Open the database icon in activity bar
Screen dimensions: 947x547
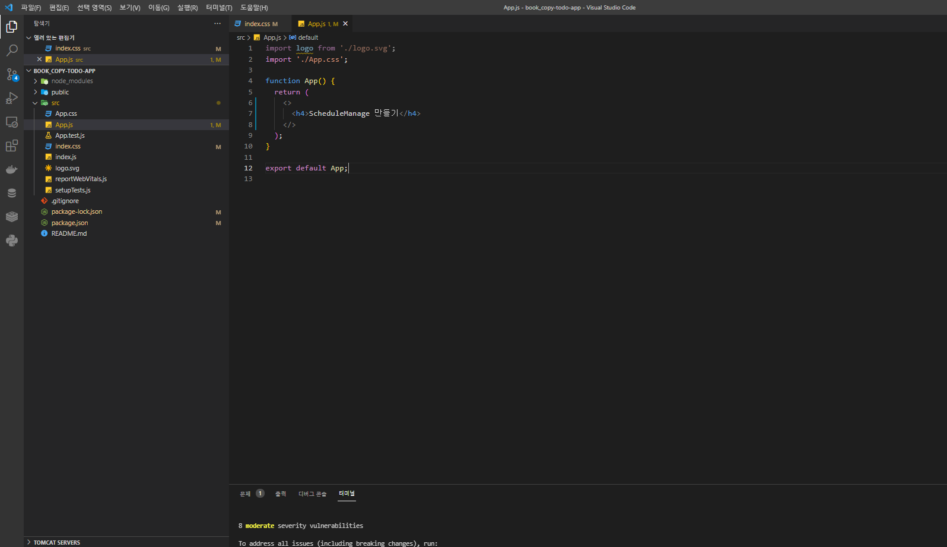pos(12,193)
